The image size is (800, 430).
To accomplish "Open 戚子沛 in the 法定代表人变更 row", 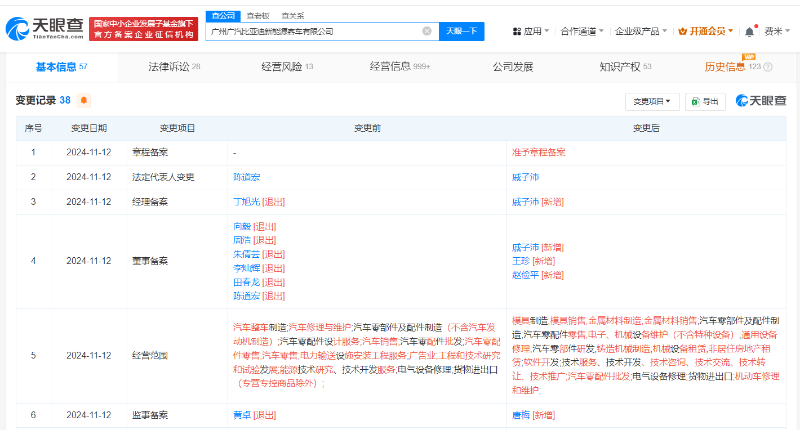I will pyautogui.click(x=526, y=177).
